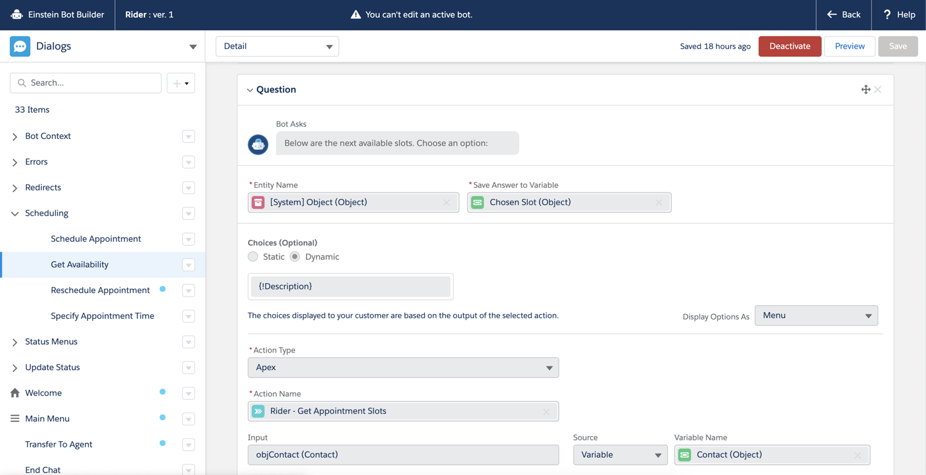Select the Static choices radio button

pos(253,257)
